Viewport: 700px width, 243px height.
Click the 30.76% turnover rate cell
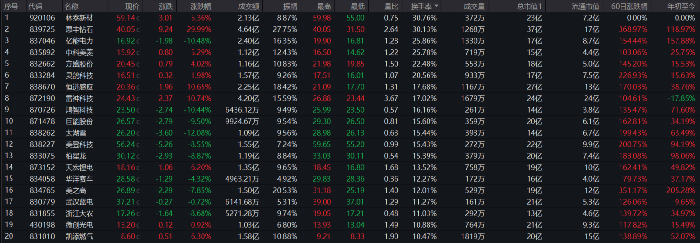coord(425,18)
